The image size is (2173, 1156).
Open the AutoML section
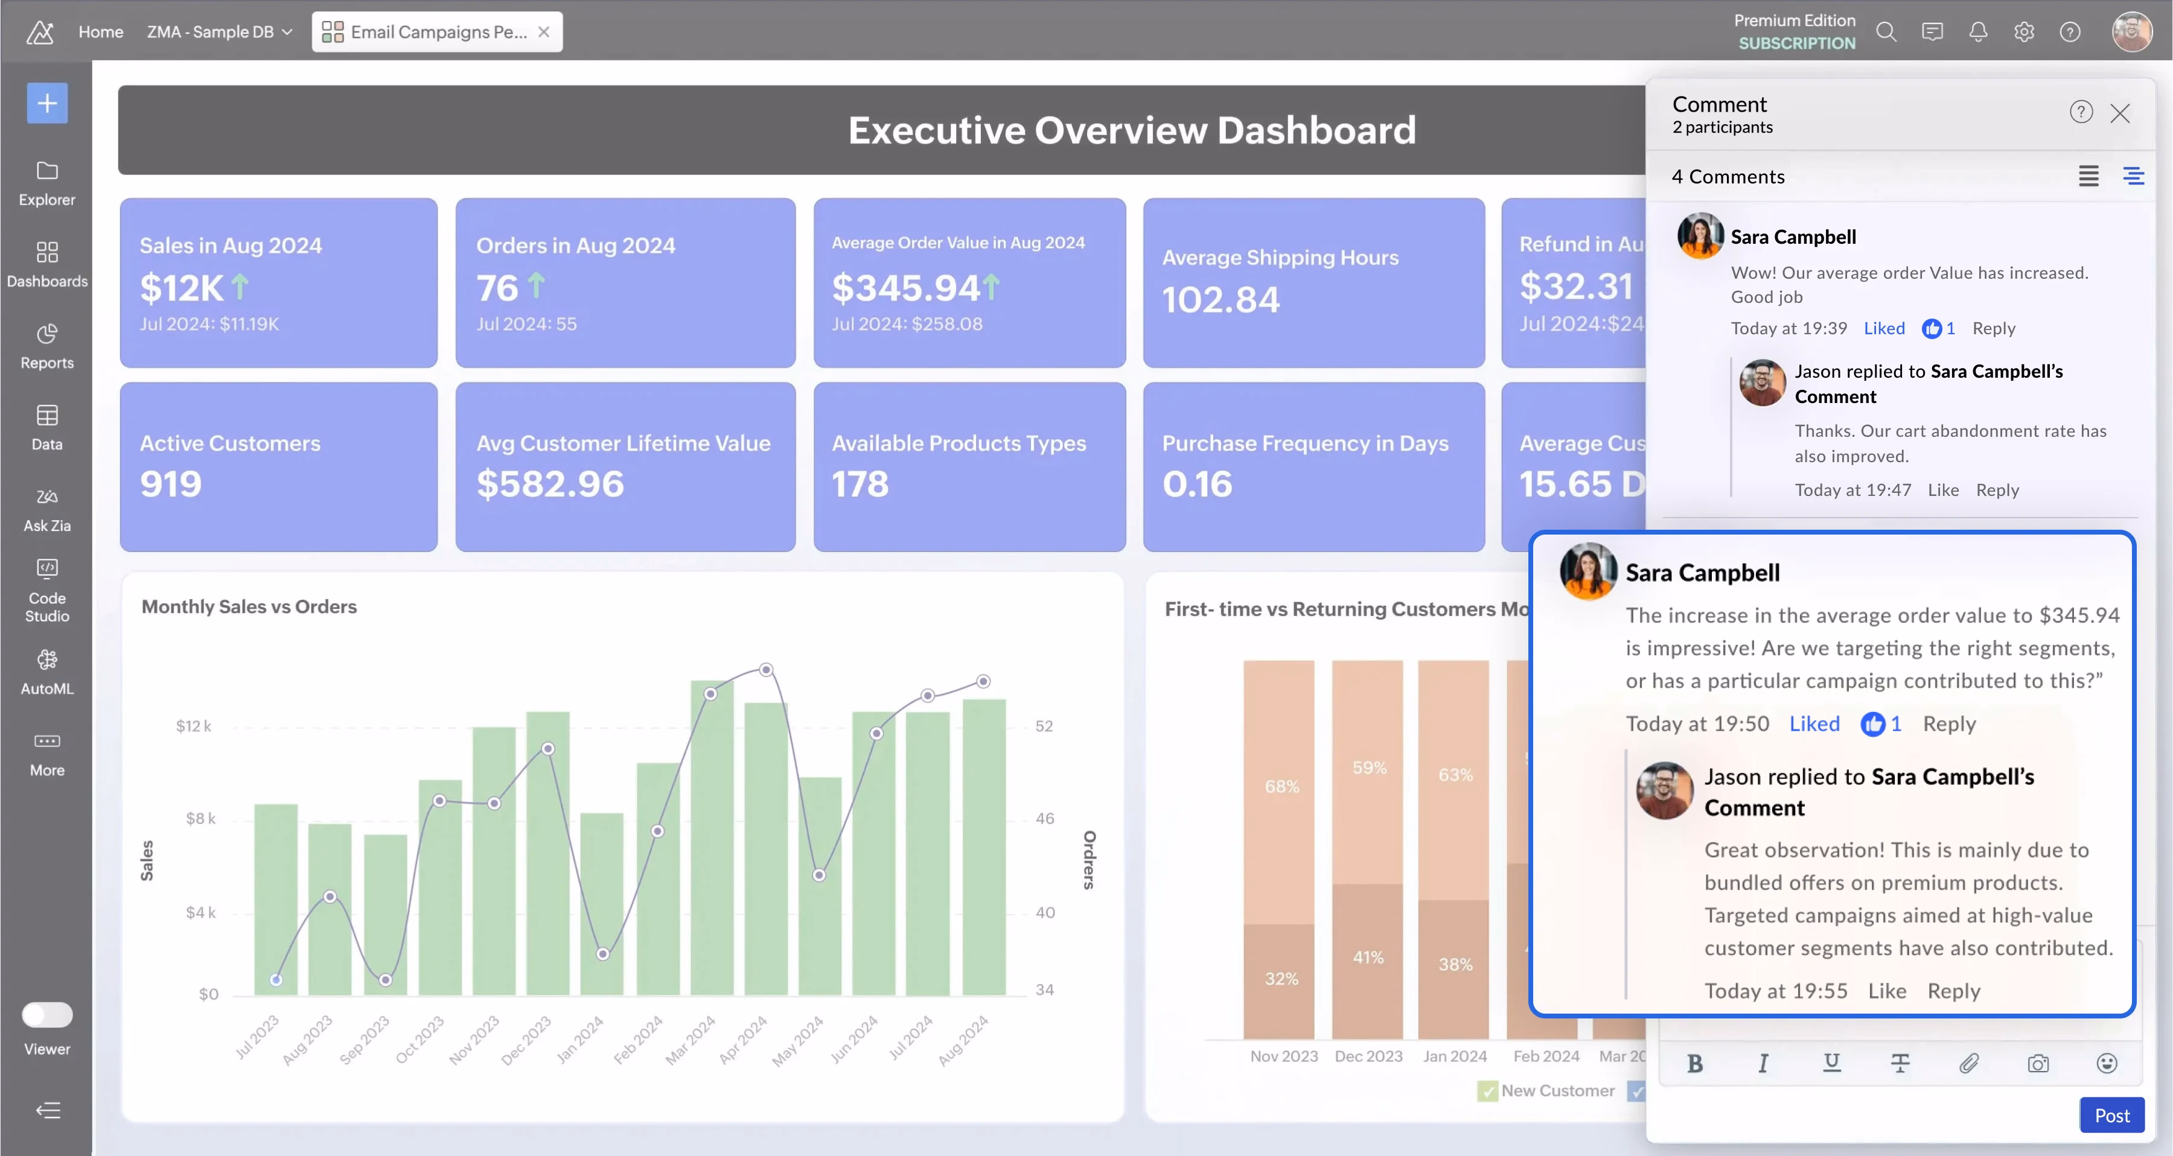(x=46, y=671)
